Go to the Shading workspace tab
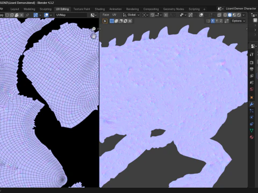This screenshot has height=193, width=258. tap(100, 9)
